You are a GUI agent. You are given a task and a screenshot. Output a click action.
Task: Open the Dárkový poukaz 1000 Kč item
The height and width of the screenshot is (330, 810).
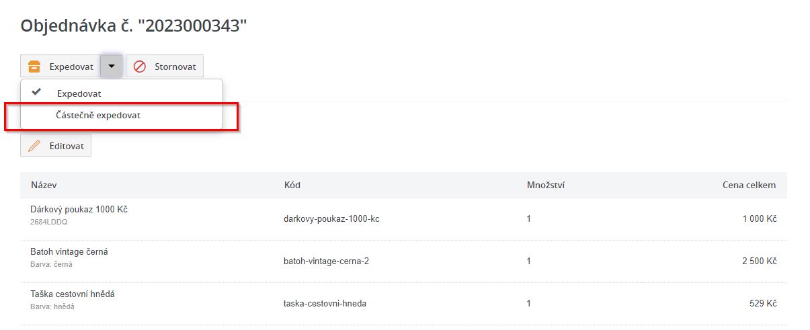[79, 210]
